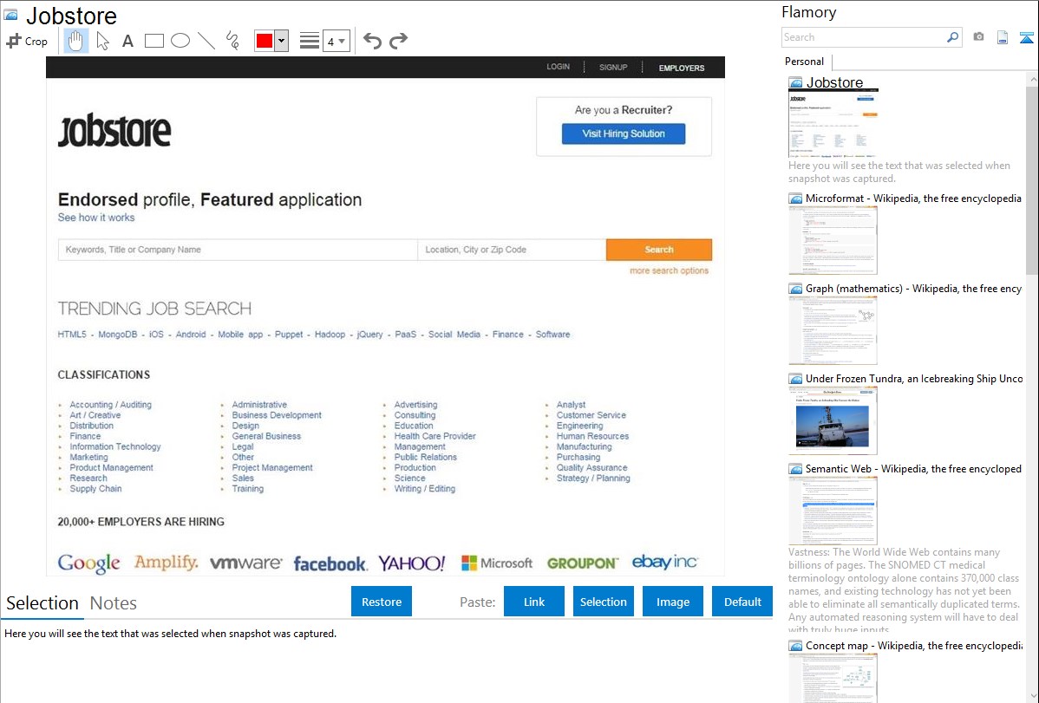Image resolution: width=1039 pixels, height=703 pixels.
Task: Click the more search options link
Action: pos(670,270)
